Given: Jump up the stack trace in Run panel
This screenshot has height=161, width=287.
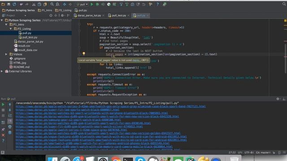Looking at the screenshot, I should [x=10, y=105].
